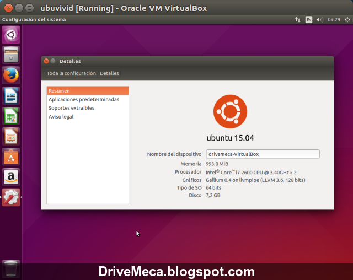Select Aviso legal in the sidebar

(x=88, y=117)
